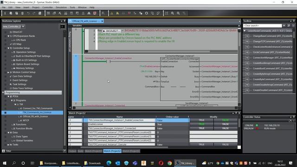Click the red square toolbar icon
This screenshot has width=297, height=167.
point(95,13)
